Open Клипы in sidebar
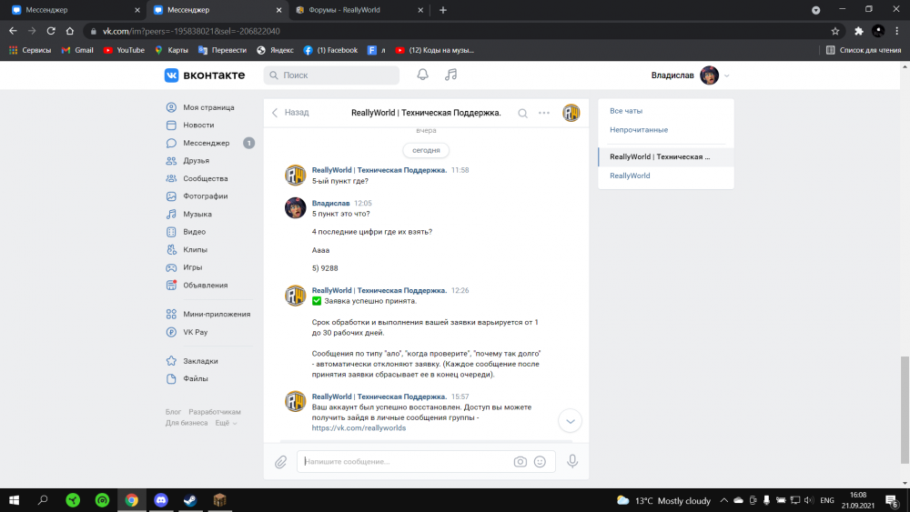Screen dimensions: 910x512 195,249
